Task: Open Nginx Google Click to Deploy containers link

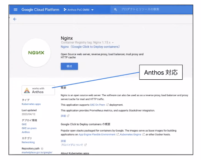Action: pos(90,47)
